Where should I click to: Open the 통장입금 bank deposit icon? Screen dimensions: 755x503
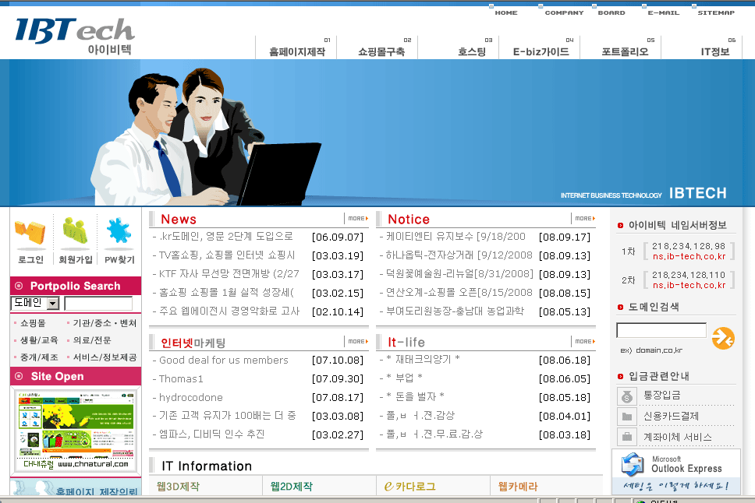coord(626,397)
